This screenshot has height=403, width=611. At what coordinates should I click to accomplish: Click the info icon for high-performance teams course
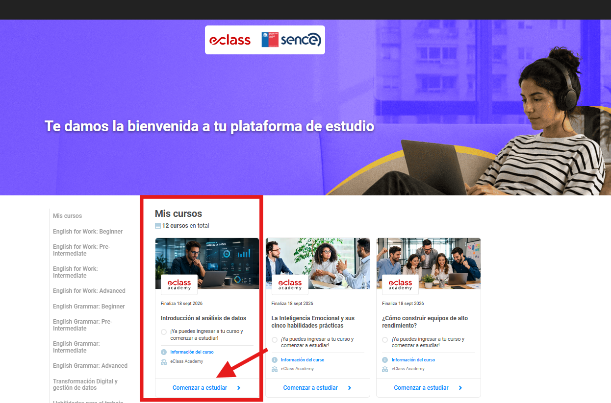pyautogui.click(x=385, y=360)
